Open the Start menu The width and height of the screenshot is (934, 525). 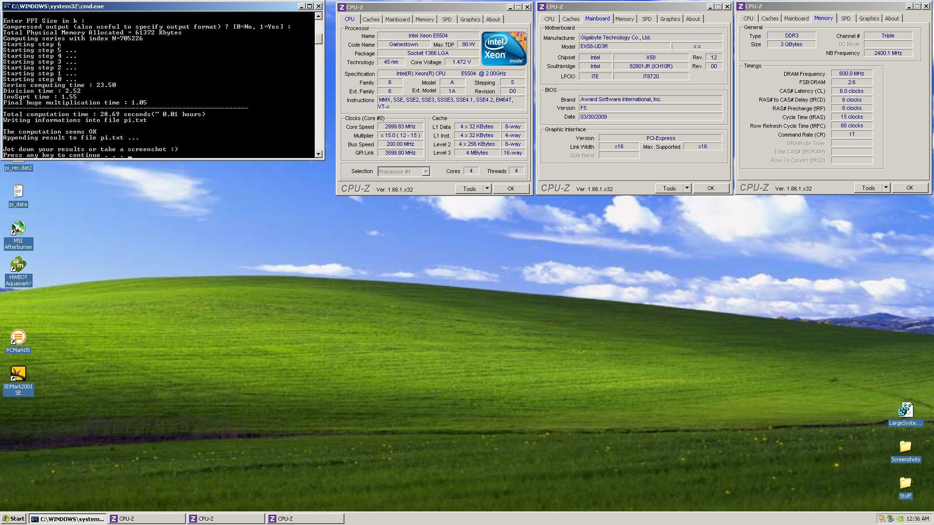(x=14, y=519)
